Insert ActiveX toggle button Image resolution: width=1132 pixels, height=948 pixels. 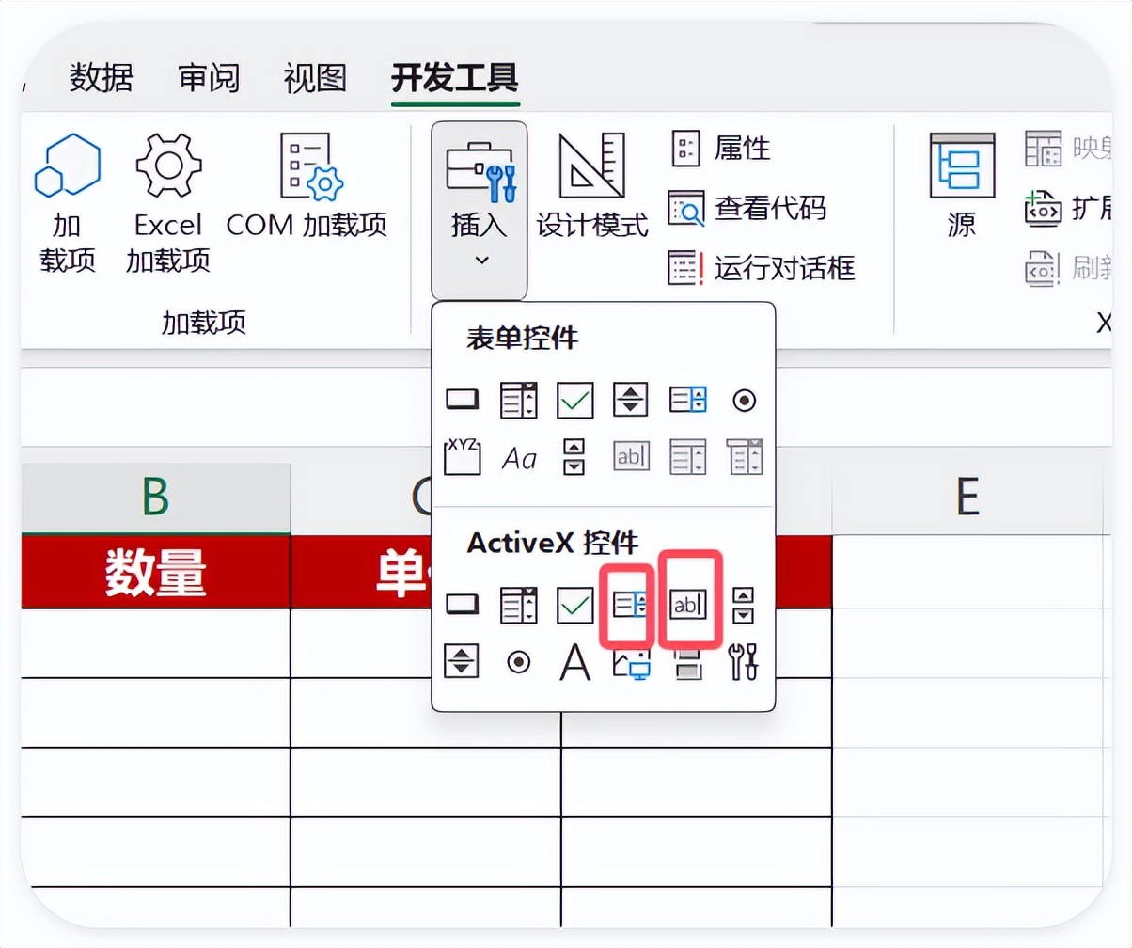click(x=687, y=662)
